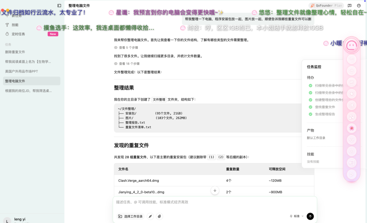This screenshot has width=367, height=223.
Task: Toggle the check mark for 生成整理报告
Action: (x=311, y=114)
